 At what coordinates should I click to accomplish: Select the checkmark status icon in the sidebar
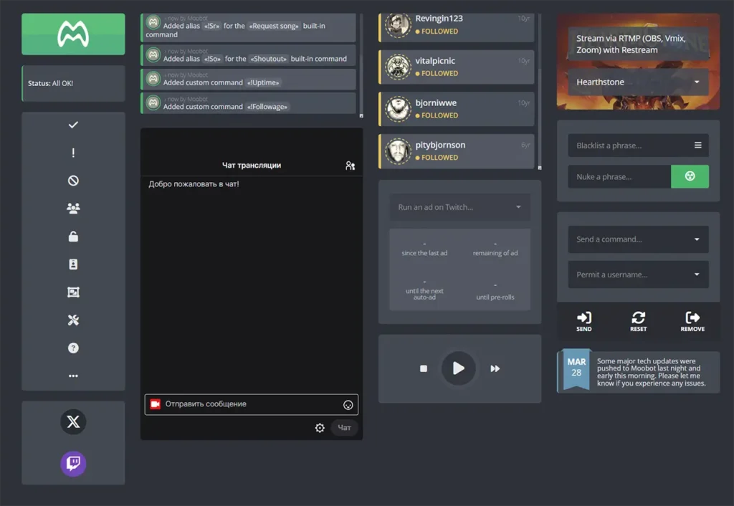pyautogui.click(x=73, y=125)
